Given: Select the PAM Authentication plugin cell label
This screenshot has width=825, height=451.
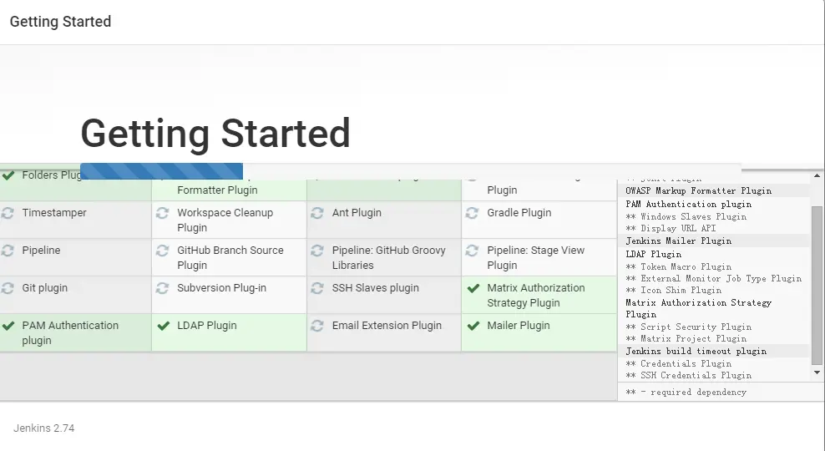Looking at the screenshot, I should point(70,333).
